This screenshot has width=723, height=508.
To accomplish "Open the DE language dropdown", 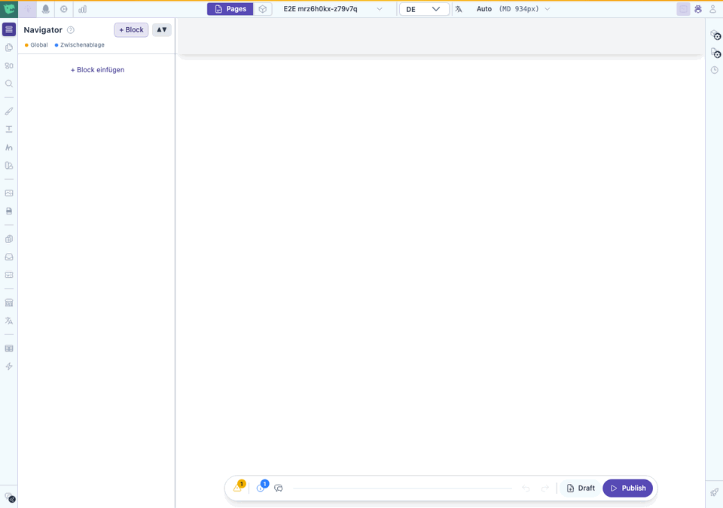I will [x=424, y=9].
